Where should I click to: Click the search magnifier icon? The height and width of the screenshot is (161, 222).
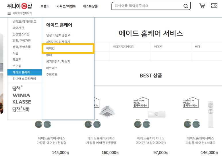[186, 6]
